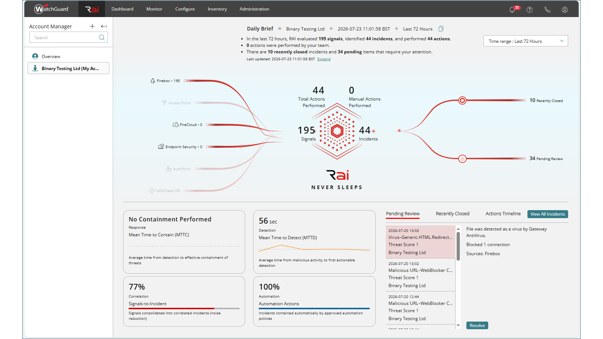The width and height of the screenshot is (603, 339).
Task: Open the Dashboard menu
Action: (122, 9)
